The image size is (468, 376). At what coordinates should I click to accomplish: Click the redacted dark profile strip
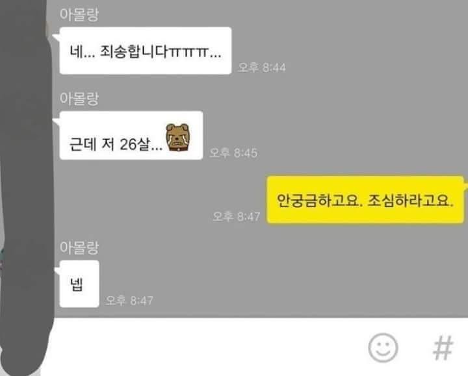tap(25, 188)
